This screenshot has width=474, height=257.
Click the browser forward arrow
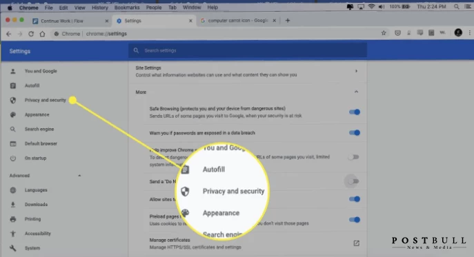(x=20, y=34)
